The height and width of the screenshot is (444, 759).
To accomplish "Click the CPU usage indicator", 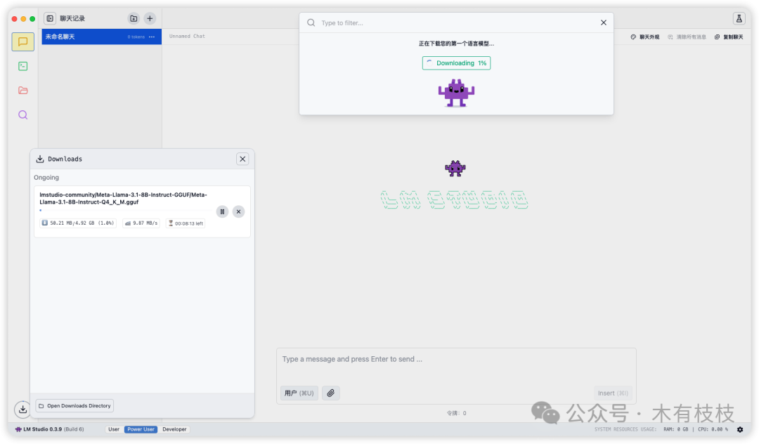I will click(713, 429).
